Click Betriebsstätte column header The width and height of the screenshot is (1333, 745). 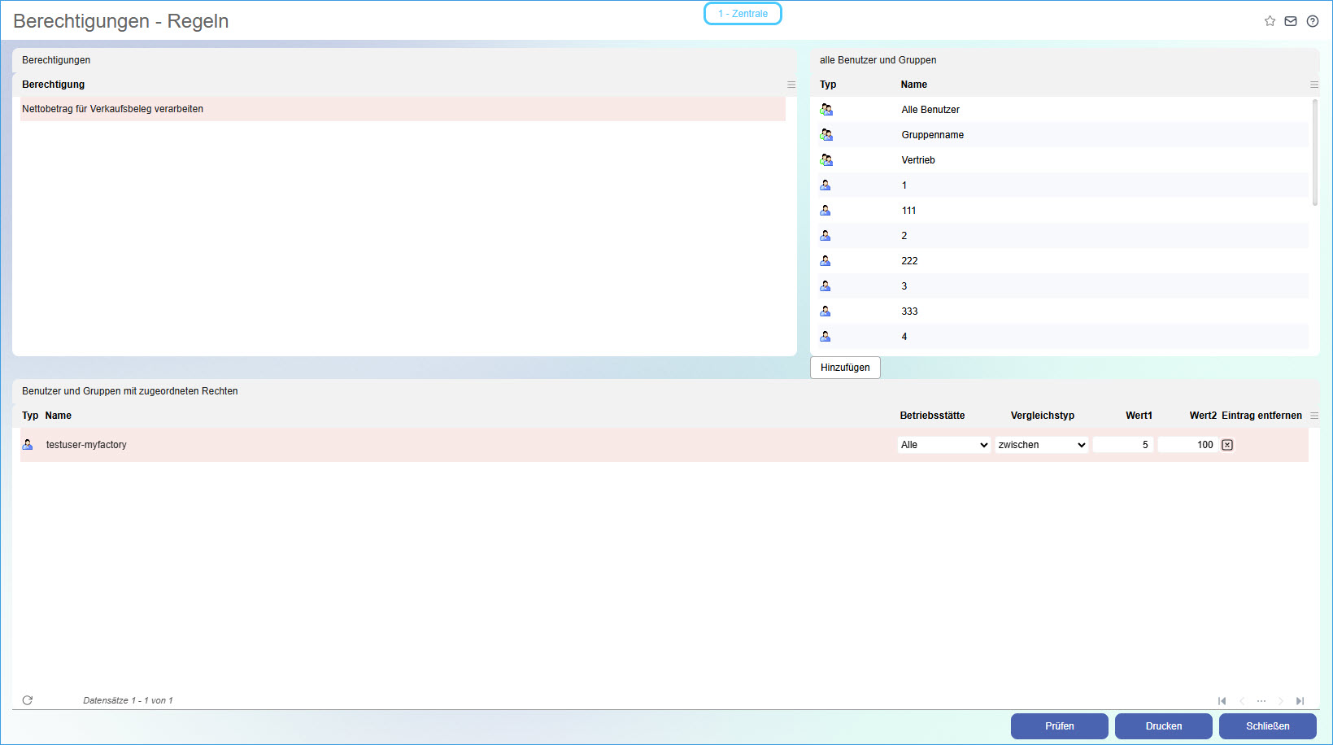(x=932, y=416)
